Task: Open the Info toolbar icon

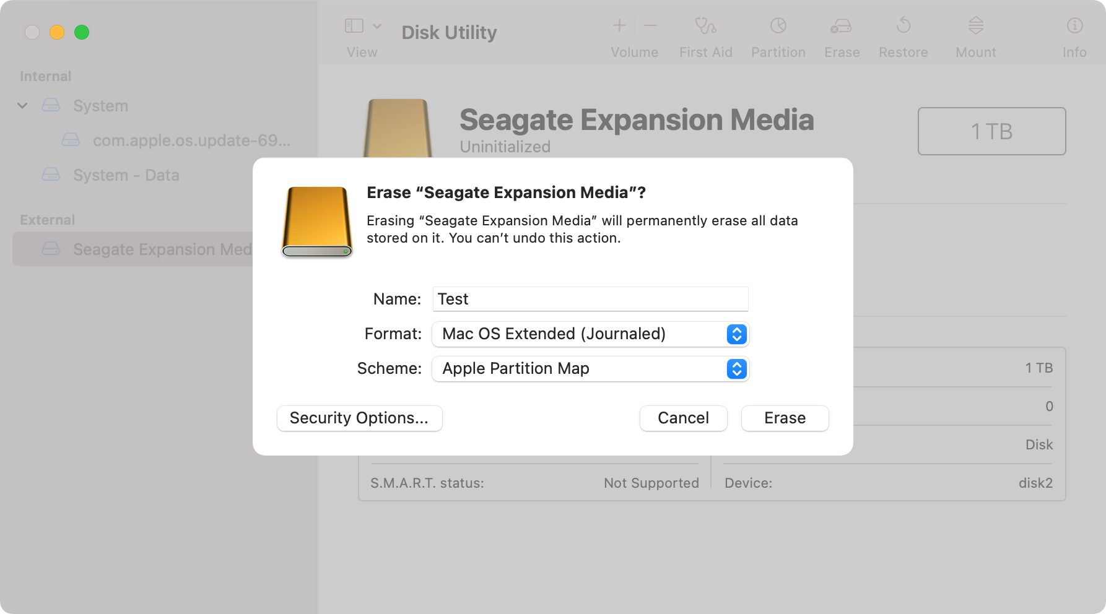Action: [1075, 25]
